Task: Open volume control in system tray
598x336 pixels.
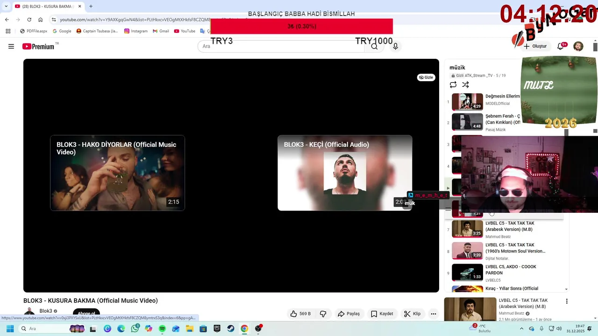Action: [559, 329]
